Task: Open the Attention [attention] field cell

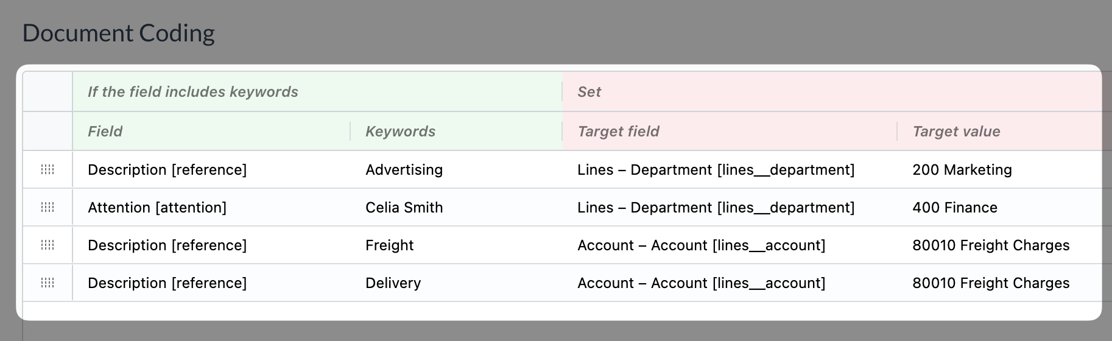Action: [211, 207]
